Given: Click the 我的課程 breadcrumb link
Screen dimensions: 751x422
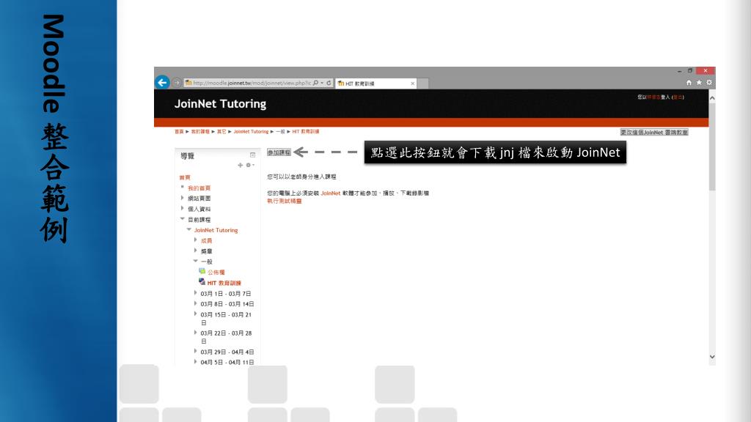Looking at the screenshot, I should (200, 132).
